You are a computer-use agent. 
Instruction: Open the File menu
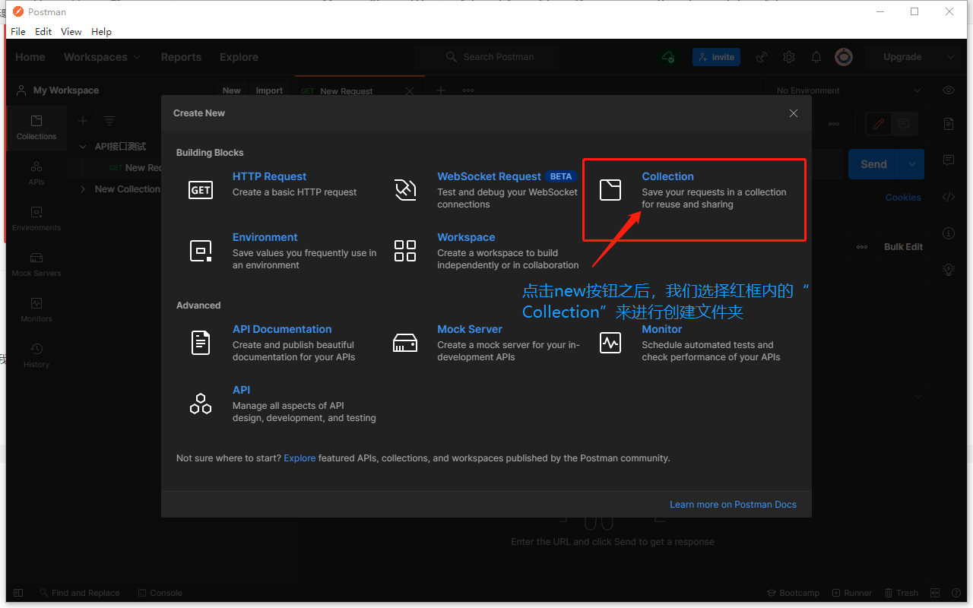click(x=18, y=31)
